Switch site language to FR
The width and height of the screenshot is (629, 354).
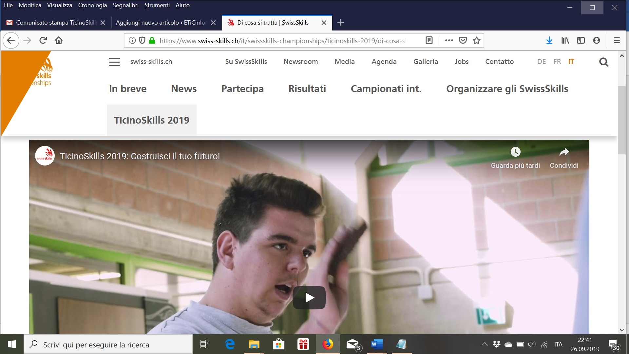point(557,62)
